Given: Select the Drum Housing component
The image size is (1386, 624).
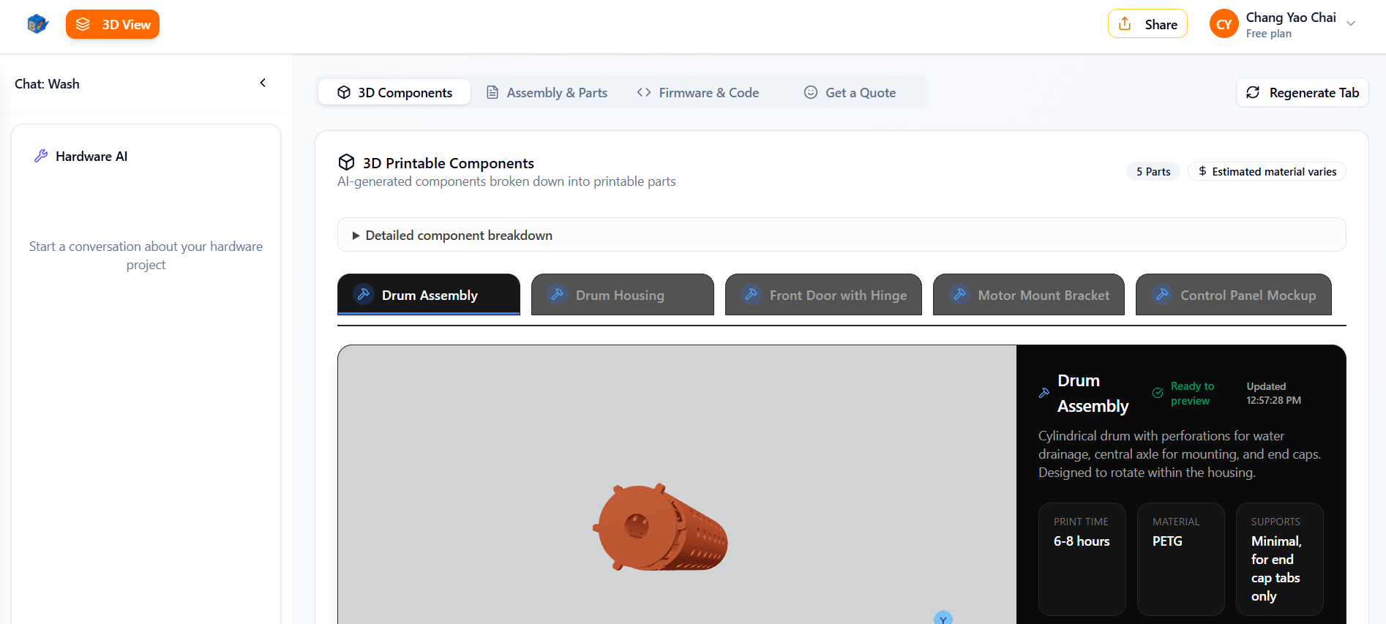Looking at the screenshot, I should (622, 295).
